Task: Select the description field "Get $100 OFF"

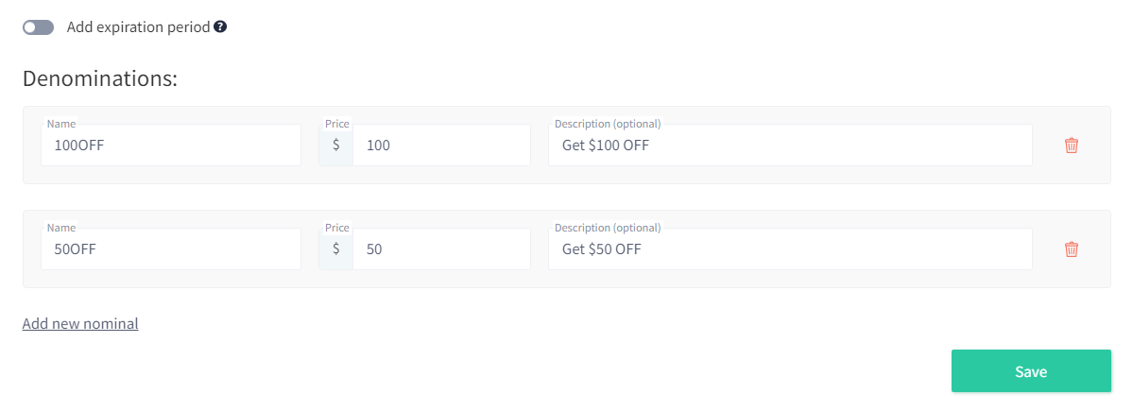Action: point(791,146)
